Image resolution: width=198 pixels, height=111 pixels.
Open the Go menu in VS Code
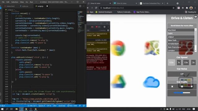(x=27, y=2)
